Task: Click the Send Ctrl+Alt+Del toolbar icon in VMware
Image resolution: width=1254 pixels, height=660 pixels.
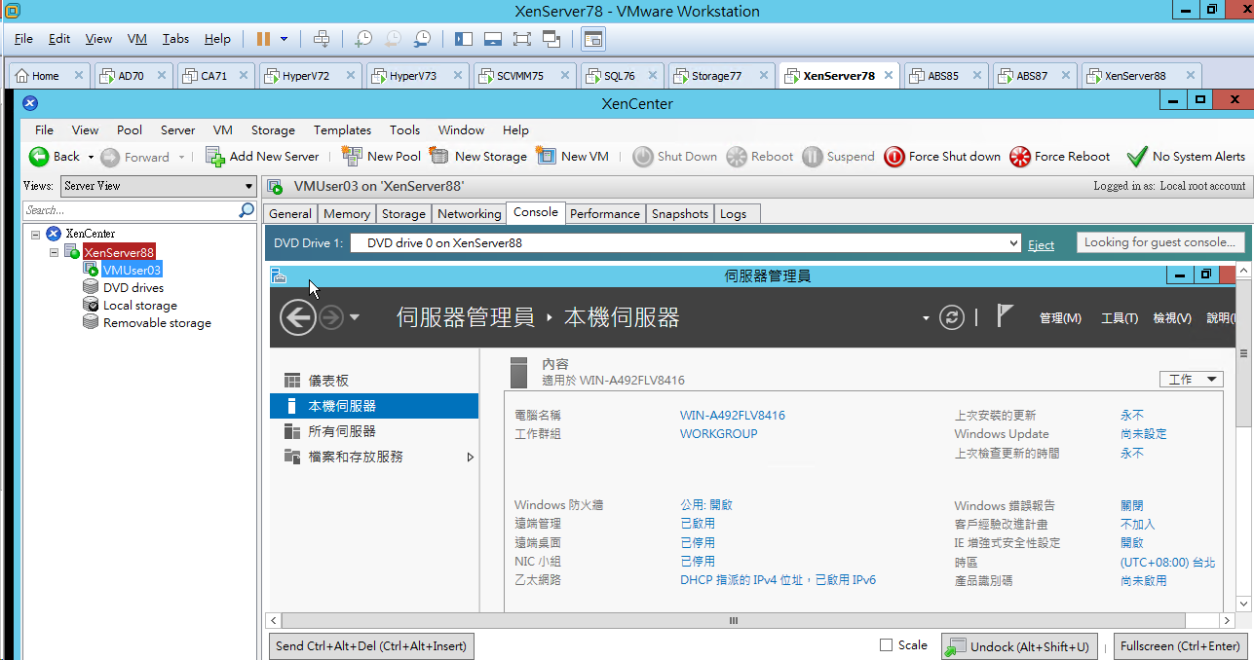Action: 322,39
